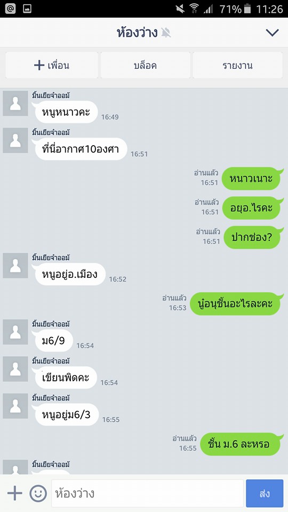Tap the plus attachment icon beside message field
Screen dimensions: 288x512
click(x=15, y=493)
